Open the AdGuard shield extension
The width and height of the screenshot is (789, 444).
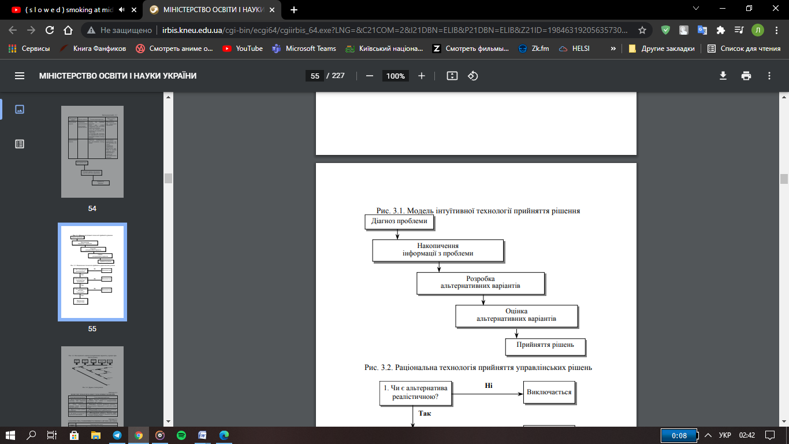(x=665, y=30)
